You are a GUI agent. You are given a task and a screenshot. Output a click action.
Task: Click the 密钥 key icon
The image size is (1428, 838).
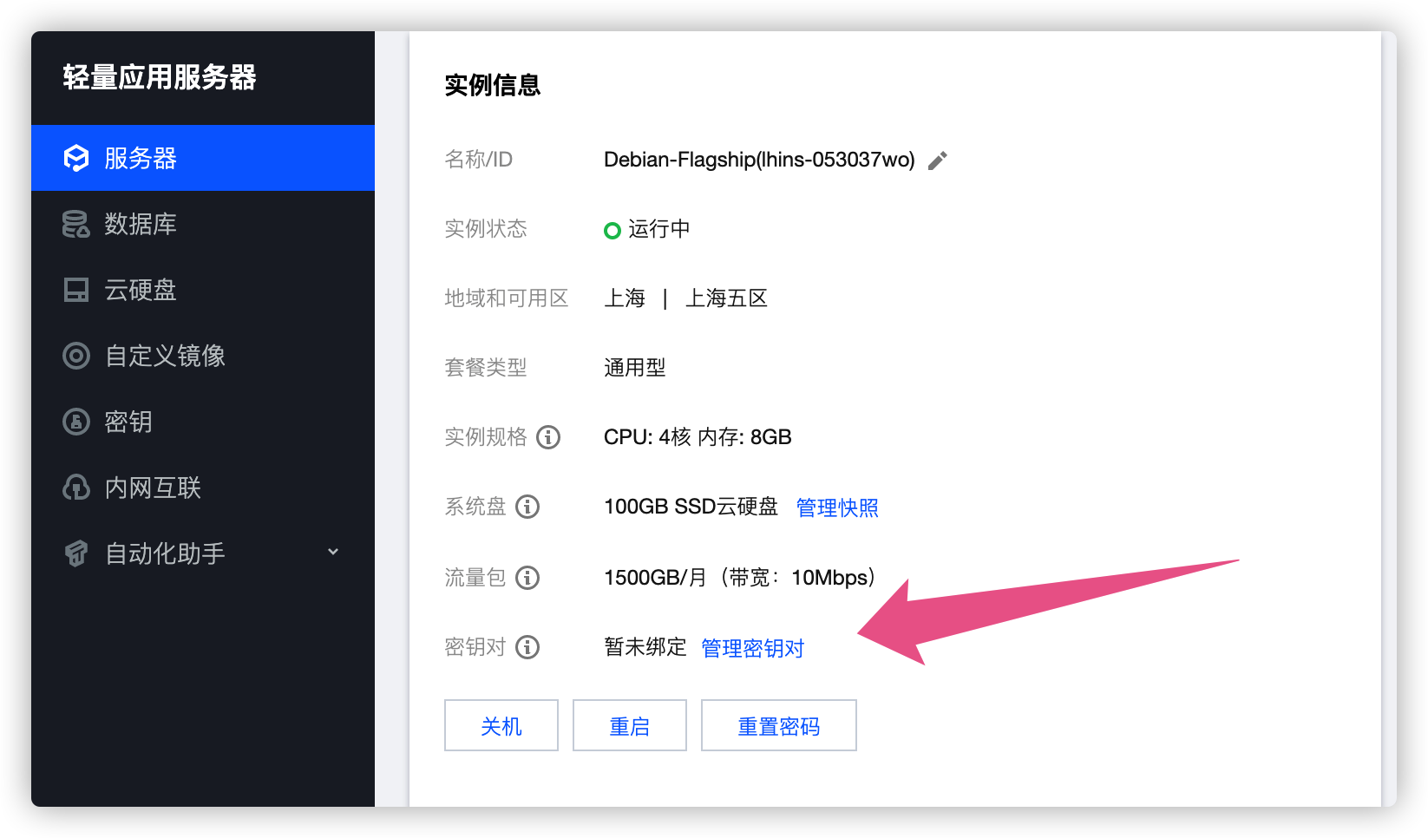[76, 422]
